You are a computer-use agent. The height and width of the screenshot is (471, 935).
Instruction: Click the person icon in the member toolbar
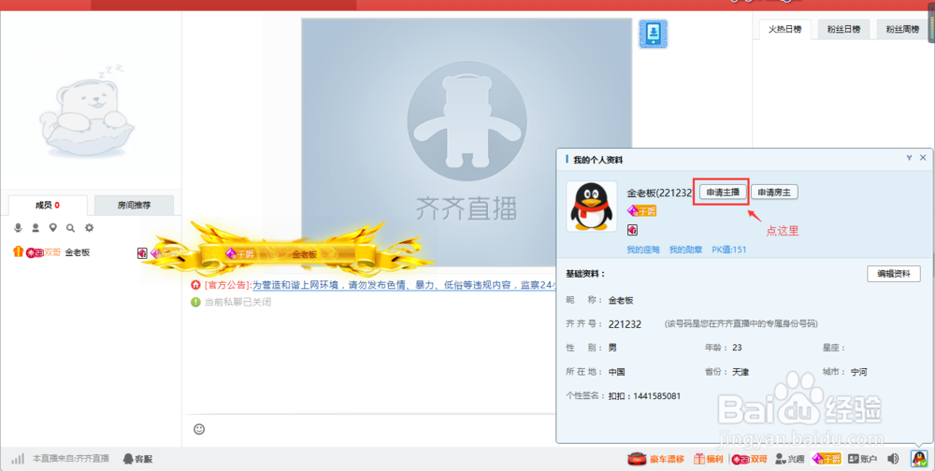[x=36, y=228]
